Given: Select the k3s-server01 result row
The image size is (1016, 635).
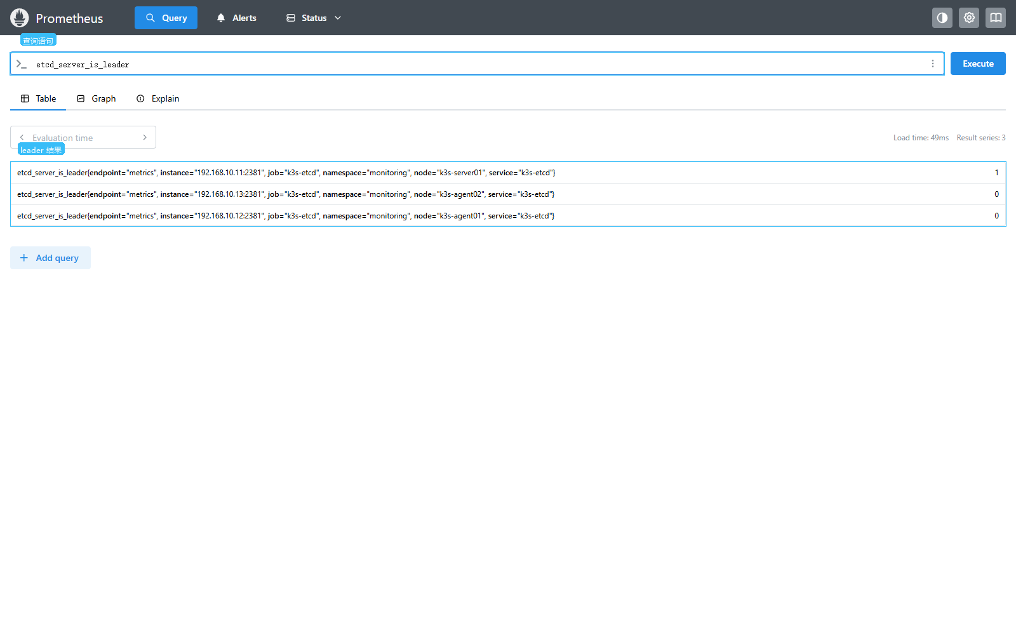Looking at the screenshot, I should pos(508,173).
